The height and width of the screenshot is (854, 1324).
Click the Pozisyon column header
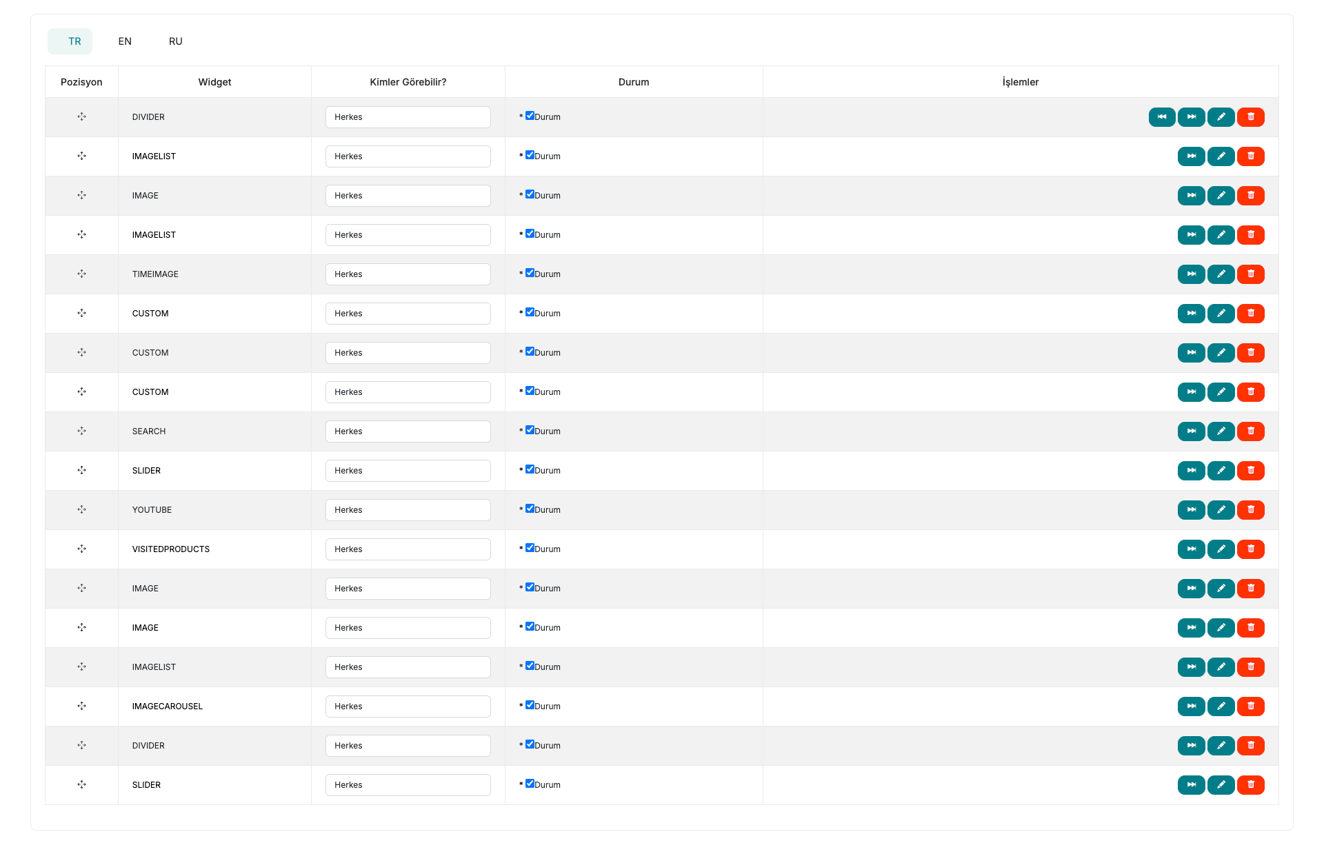[x=81, y=82]
